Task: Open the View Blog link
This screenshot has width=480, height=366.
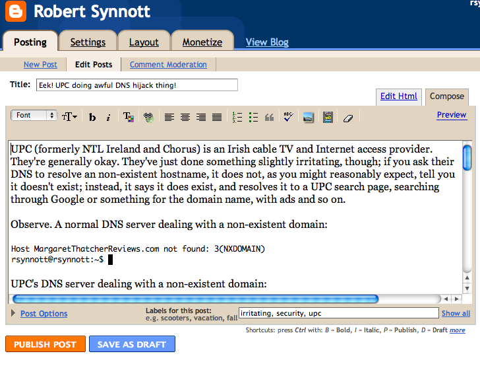Action: (267, 42)
